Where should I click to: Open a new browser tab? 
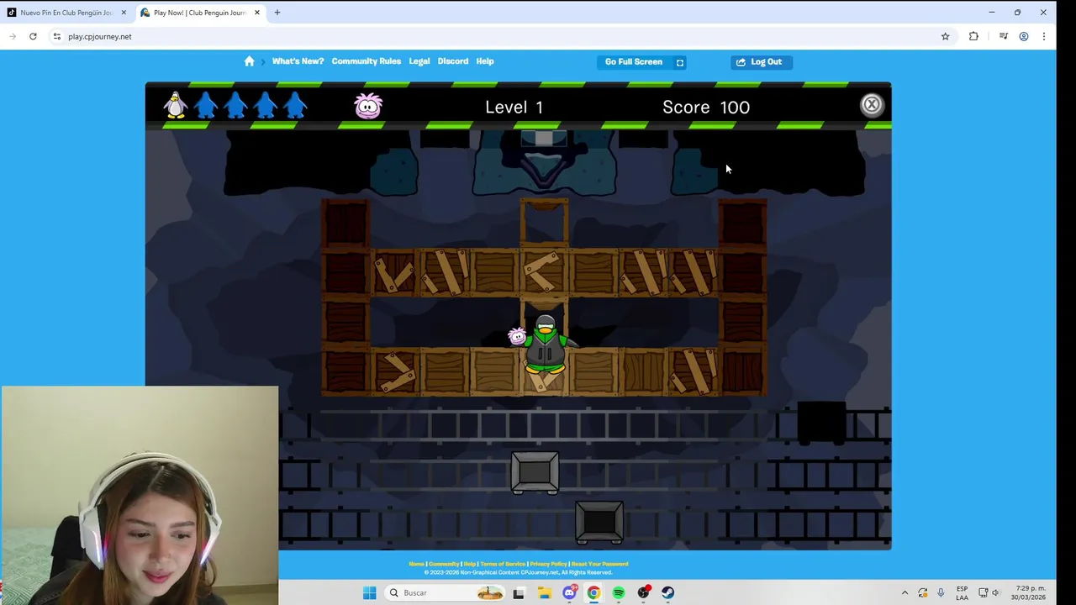(x=277, y=13)
